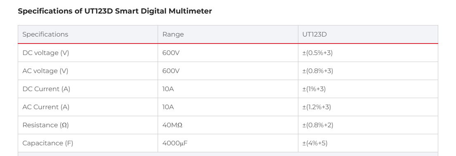Click the ±(0.8%+2) accuracy value
The width and height of the screenshot is (456, 156).
pyautogui.click(x=318, y=125)
